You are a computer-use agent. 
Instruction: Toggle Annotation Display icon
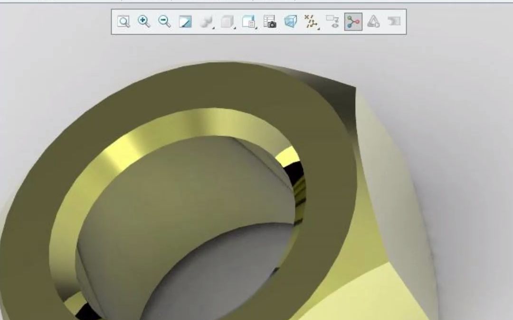point(332,22)
